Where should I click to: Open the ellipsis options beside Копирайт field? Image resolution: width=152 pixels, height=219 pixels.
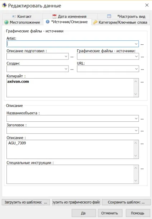point(142,82)
